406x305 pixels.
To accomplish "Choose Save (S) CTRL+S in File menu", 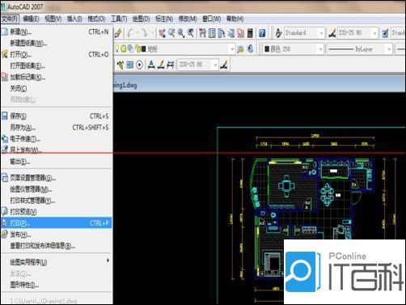I will (x=57, y=116).
